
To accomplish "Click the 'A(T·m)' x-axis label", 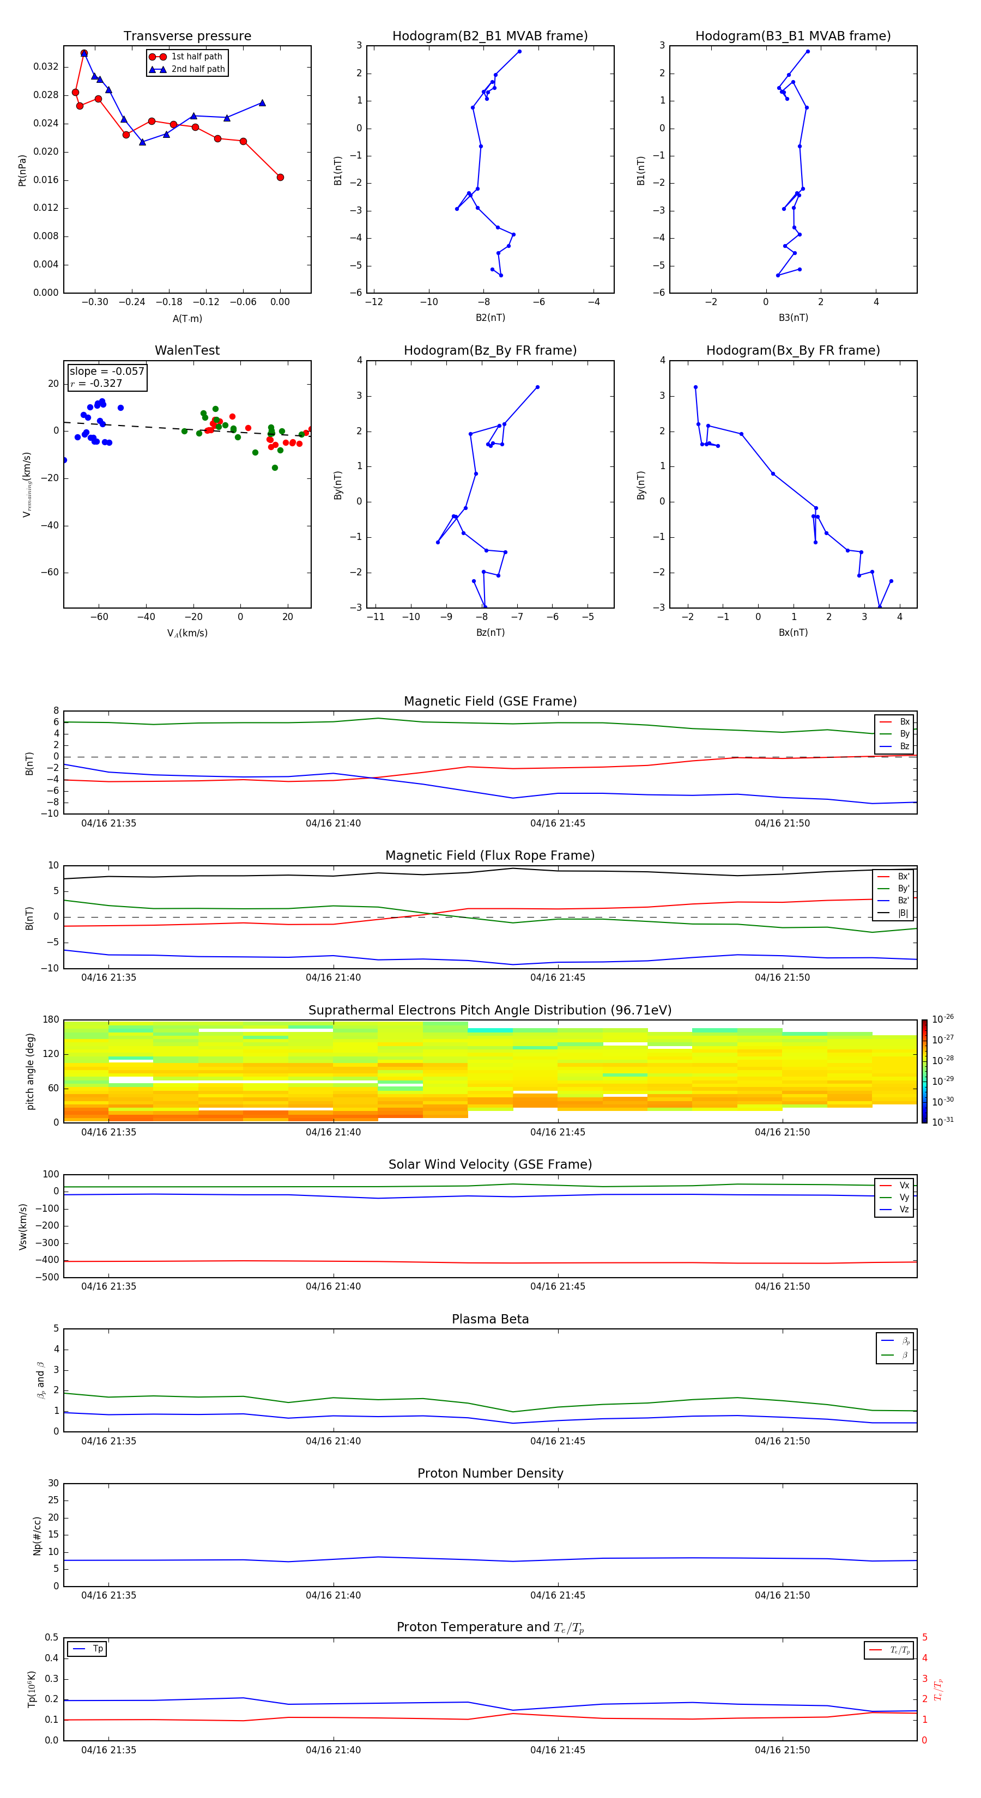I will pos(187,318).
